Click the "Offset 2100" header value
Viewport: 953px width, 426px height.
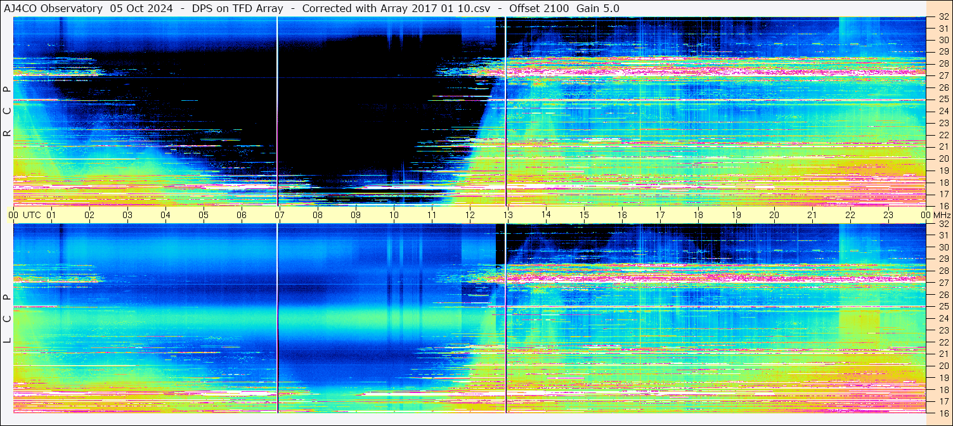[539, 8]
